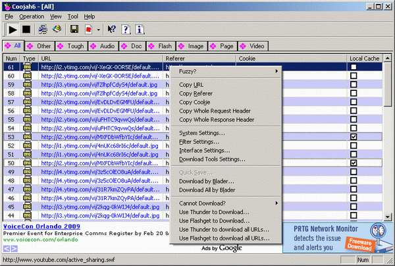Uncheck Local Cache for row 50
Screen dimensions: 395x266
click(x=354, y=163)
